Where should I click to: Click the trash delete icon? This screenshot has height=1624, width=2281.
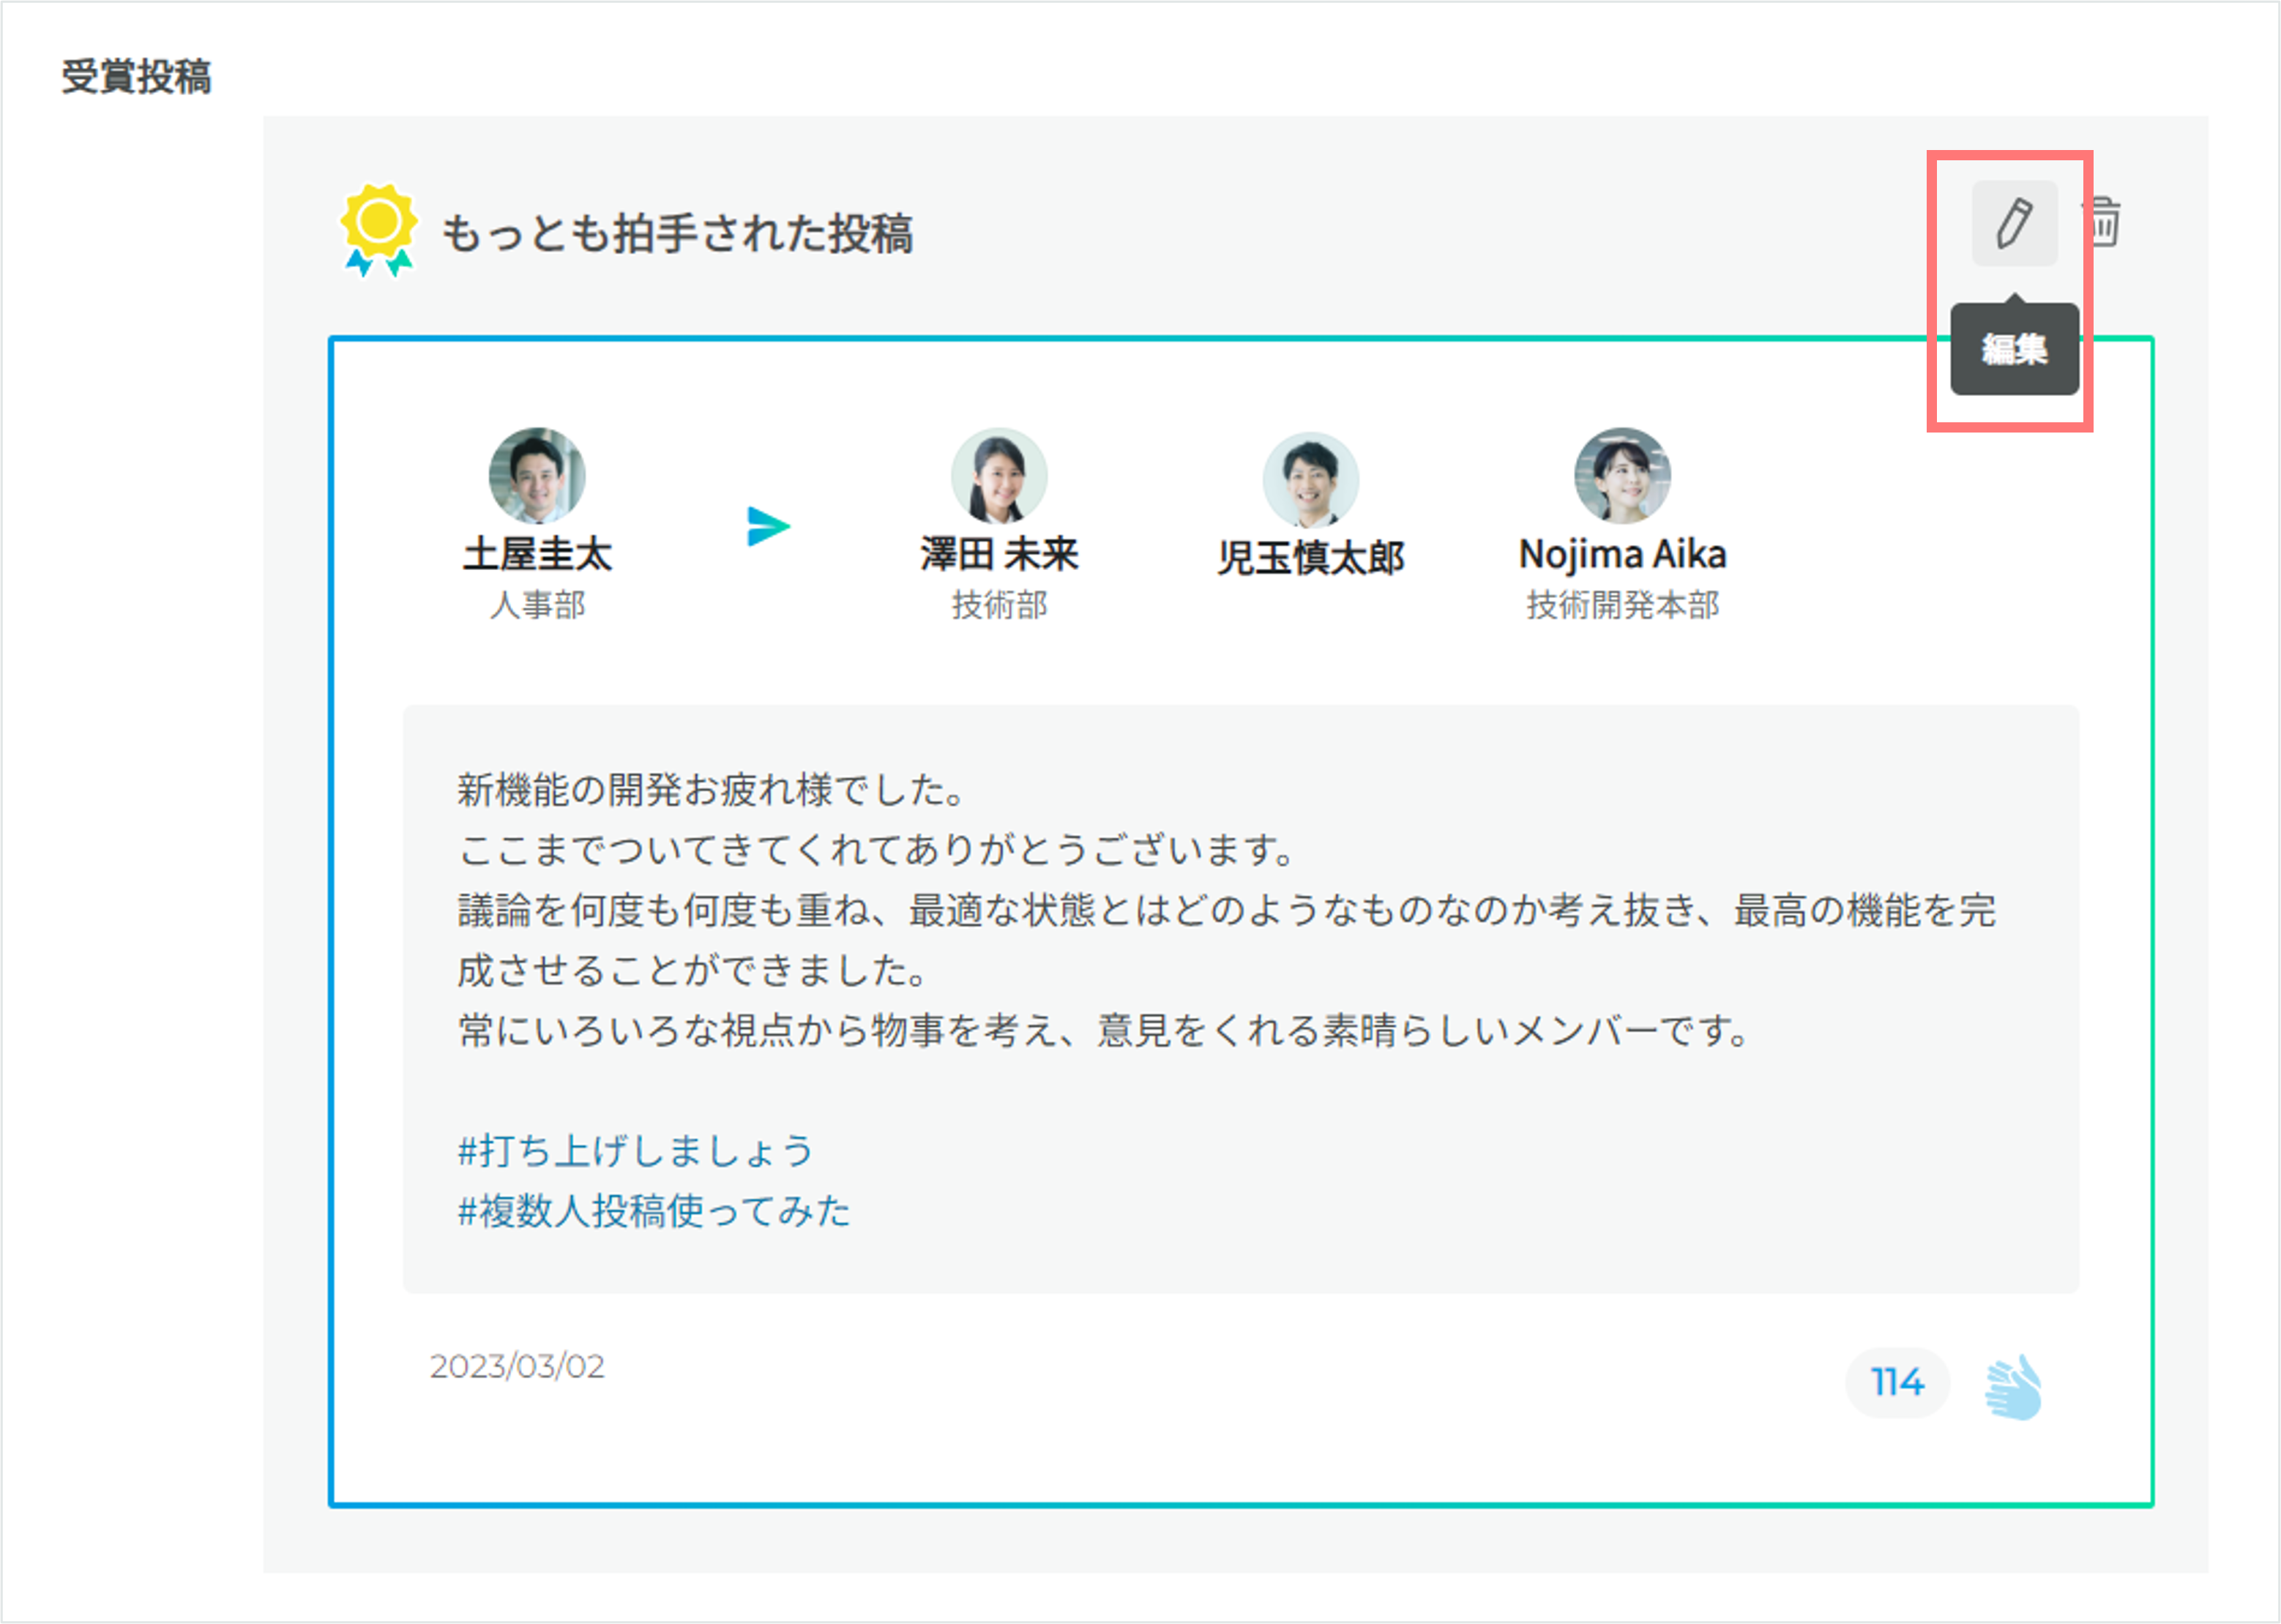(2104, 221)
